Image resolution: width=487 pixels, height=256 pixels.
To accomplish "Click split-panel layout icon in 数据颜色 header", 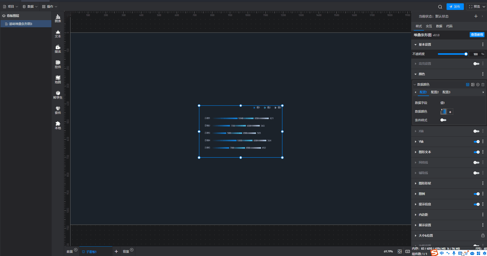I will [x=472, y=85].
